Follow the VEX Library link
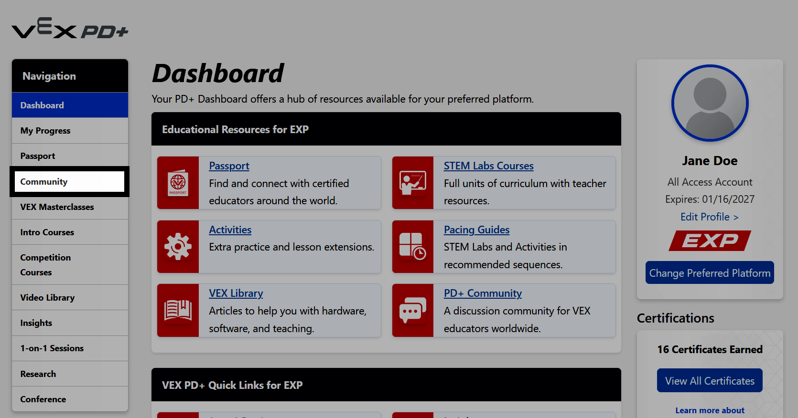 click(236, 293)
